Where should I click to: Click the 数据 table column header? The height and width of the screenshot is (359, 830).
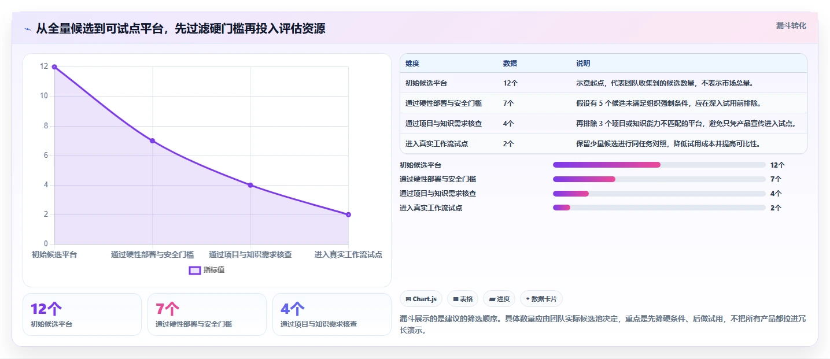point(510,63)
